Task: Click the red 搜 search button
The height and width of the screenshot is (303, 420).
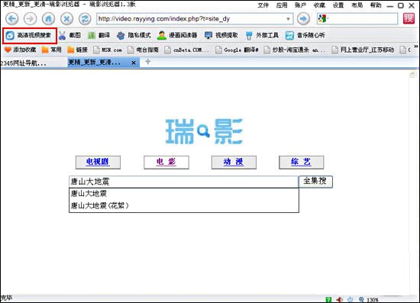Action: (x=409, y=18)
